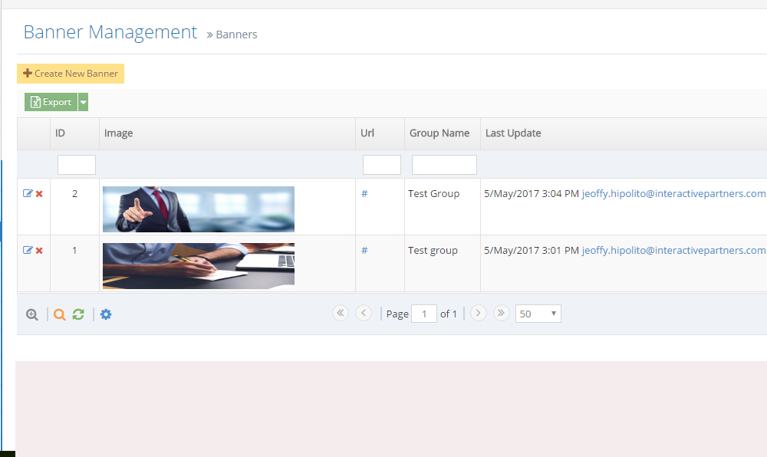This screenshot has height=457, width=767.
Task: Open the businessman banner thumbnail in row 2
Action: [x=199, y=209]
